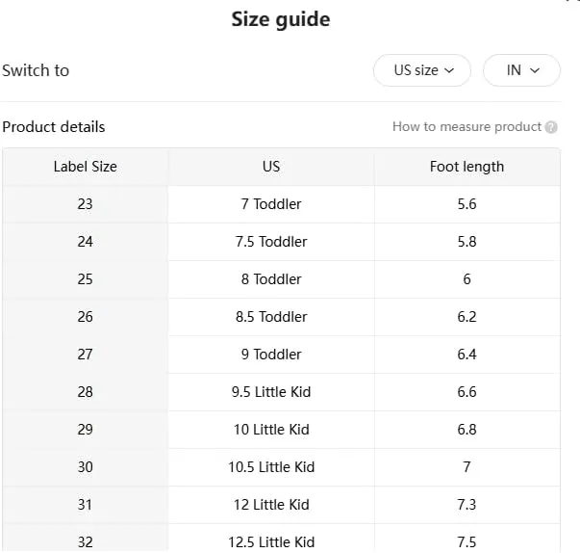Select the 12.5 Little Kid cell

271,540
